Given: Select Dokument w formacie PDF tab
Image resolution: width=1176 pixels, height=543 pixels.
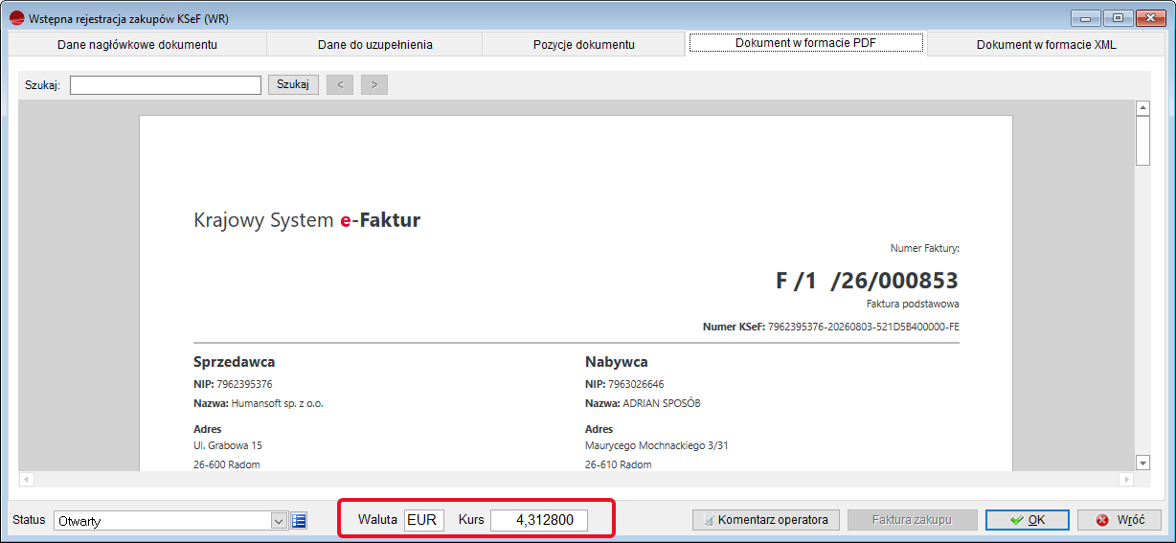Looking at the screenshot, I should coord(805,43).
